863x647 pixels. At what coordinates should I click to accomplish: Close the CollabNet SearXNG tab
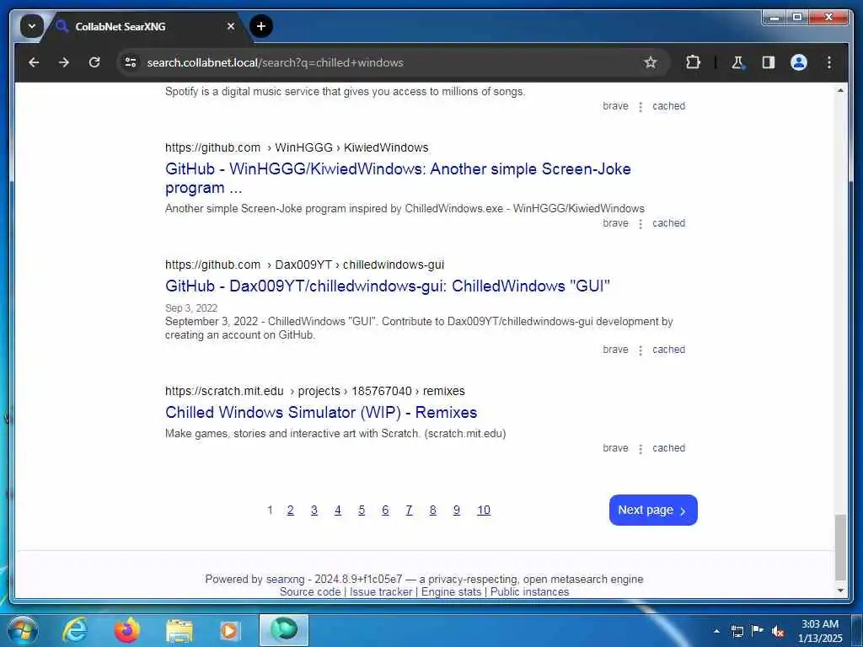pos(231,26)
